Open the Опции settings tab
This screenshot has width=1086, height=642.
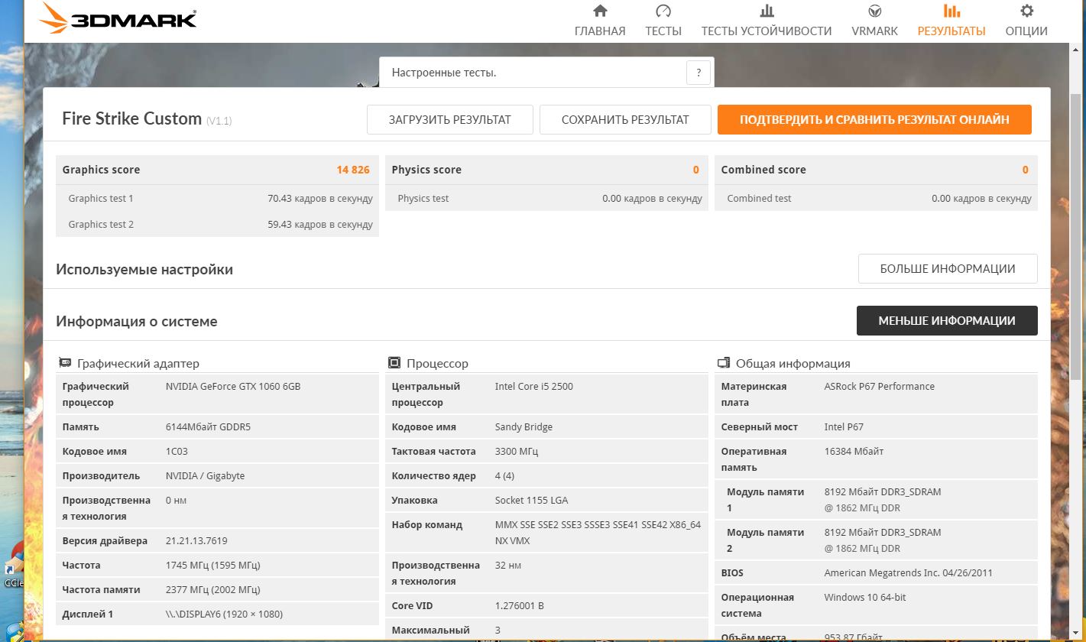(1026, 21)
